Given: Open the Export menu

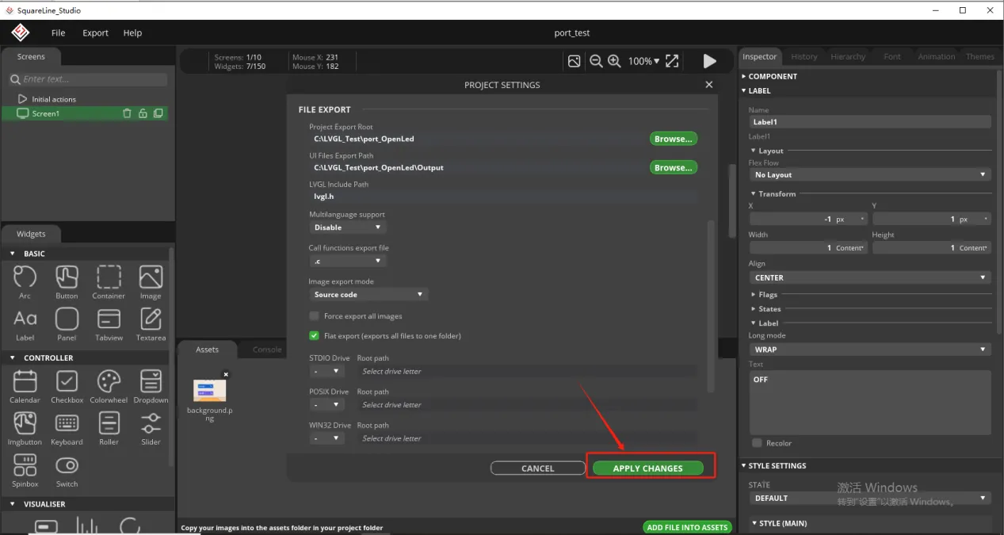Looking at the screenshot, I should click(95, 33).
